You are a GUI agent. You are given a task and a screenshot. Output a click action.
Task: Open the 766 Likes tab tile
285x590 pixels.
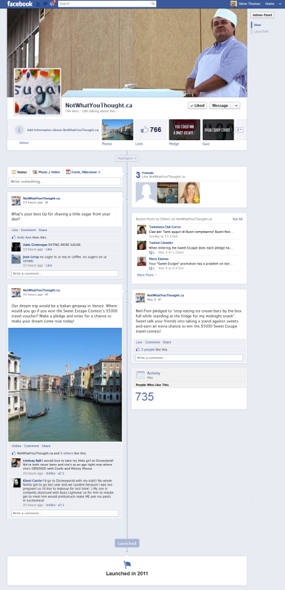pyautogui.click(x=151, y=129)
